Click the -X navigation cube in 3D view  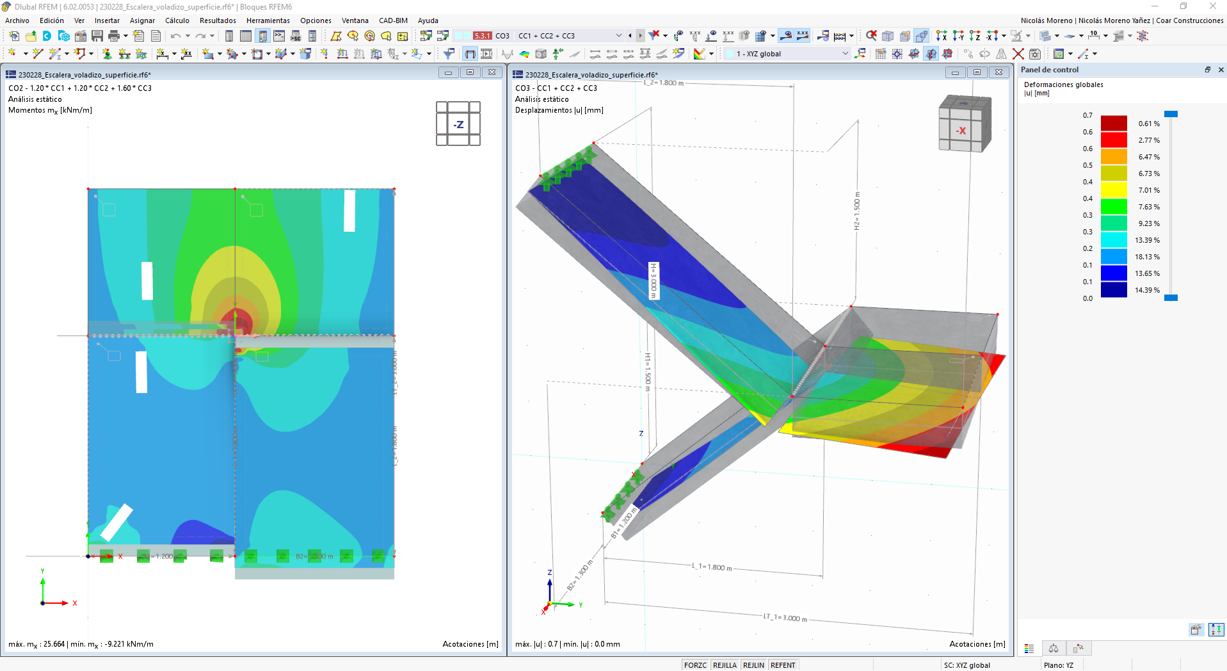[x=965, y=123]
